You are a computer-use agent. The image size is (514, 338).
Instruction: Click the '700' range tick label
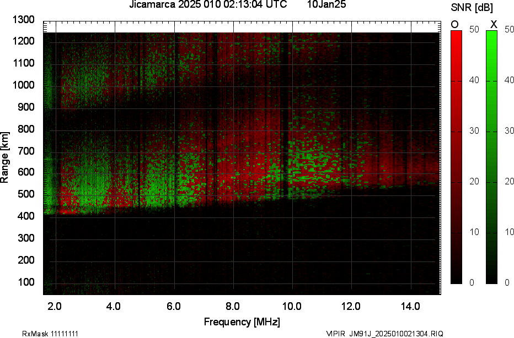pos(25,151)
